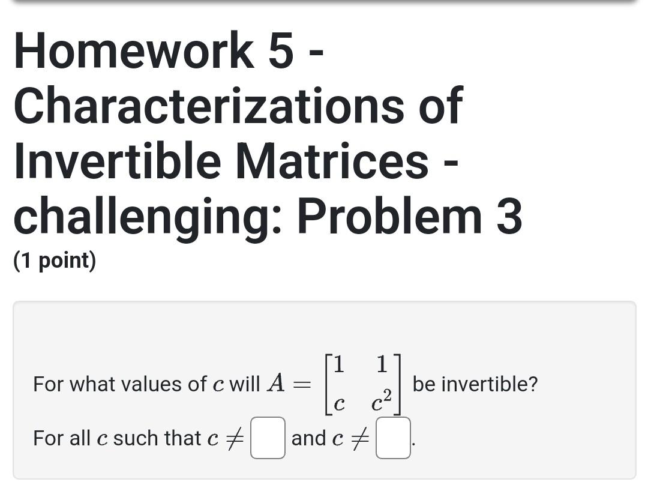Select the Homework 5 heading text

point(168,51)
